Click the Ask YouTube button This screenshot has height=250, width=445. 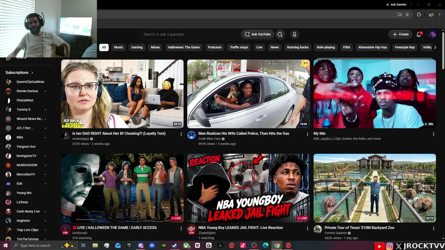click(258, 34)
